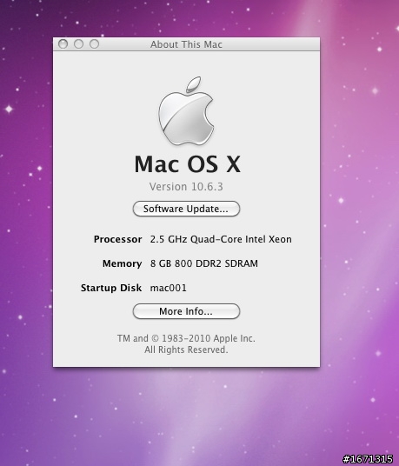The height and width of the screenshot is (466, 399).
Task: Zoom the About This Mac window
Action: [x=94, y=44]
